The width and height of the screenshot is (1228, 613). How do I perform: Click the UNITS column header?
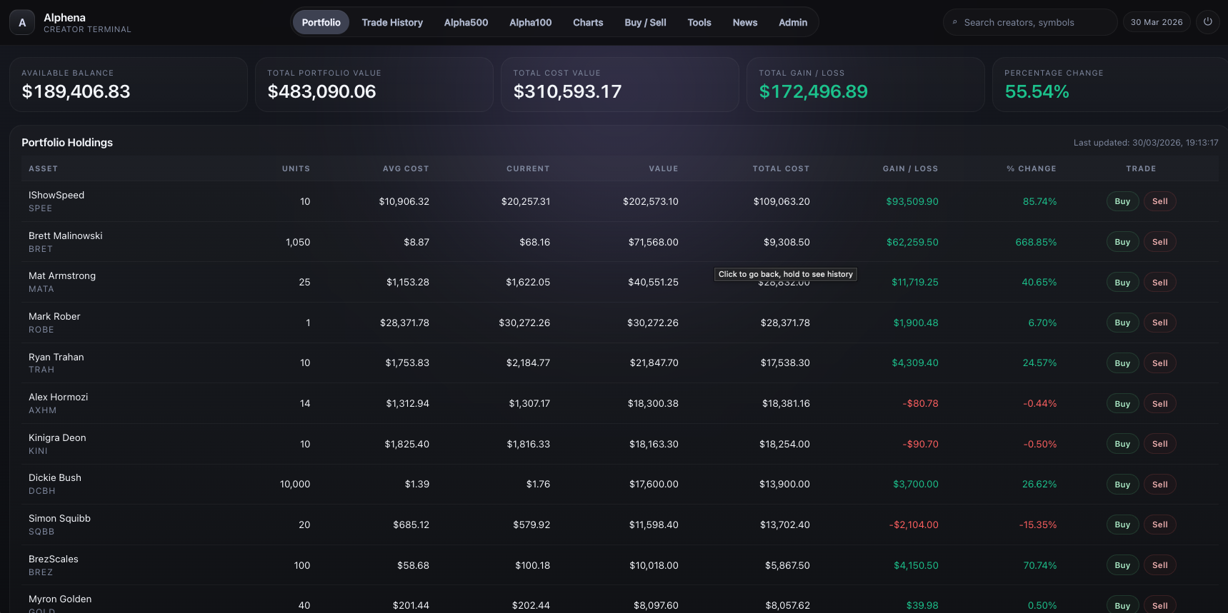(x=296, y=169)
